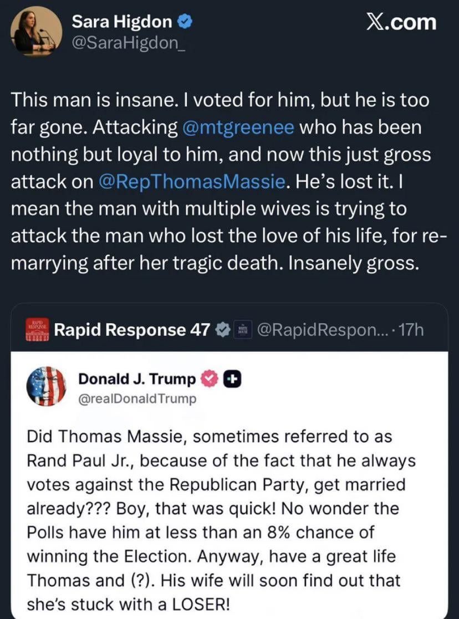
Task: Click Rapid Response 47's gray verified badge
Action: (x=222, y=330)
